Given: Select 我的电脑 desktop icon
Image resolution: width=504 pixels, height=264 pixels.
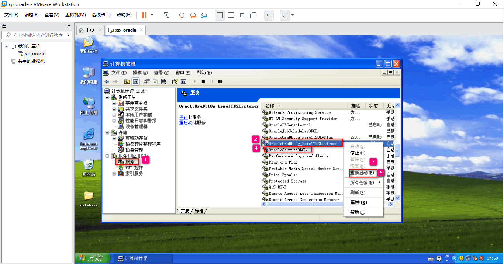Looking at the screenshot, I should [89, 76].
